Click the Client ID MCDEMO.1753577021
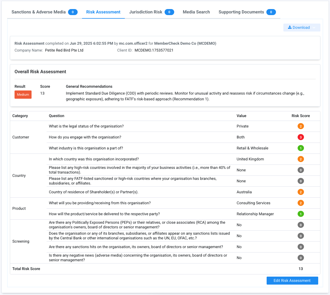The height and width of the screenshot is (295, 330). pyautogui.click(x=154, y=50)
